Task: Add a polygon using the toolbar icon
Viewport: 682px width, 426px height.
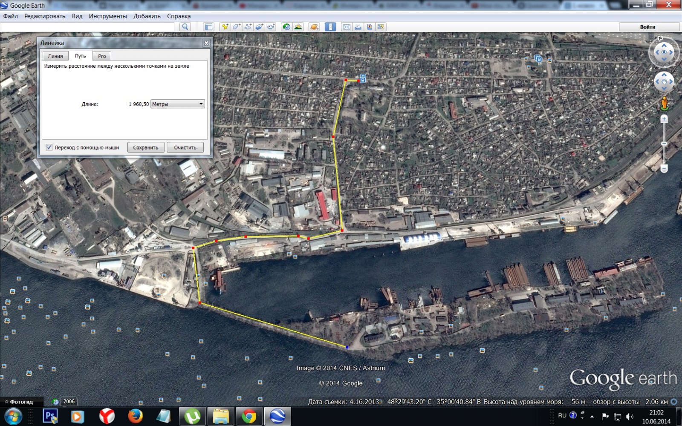Action: click(x=236, y=26)
